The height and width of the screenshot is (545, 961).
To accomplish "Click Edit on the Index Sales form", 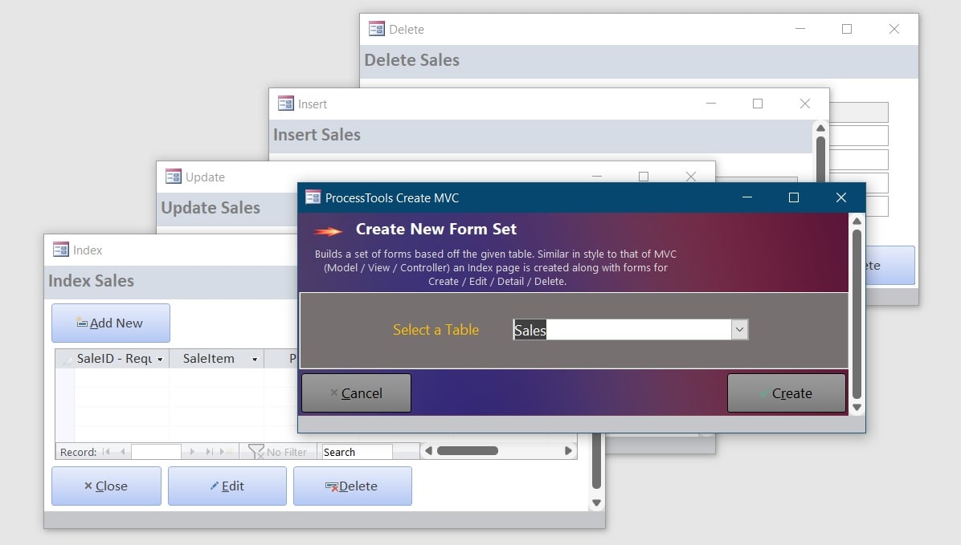I will 227,486.
